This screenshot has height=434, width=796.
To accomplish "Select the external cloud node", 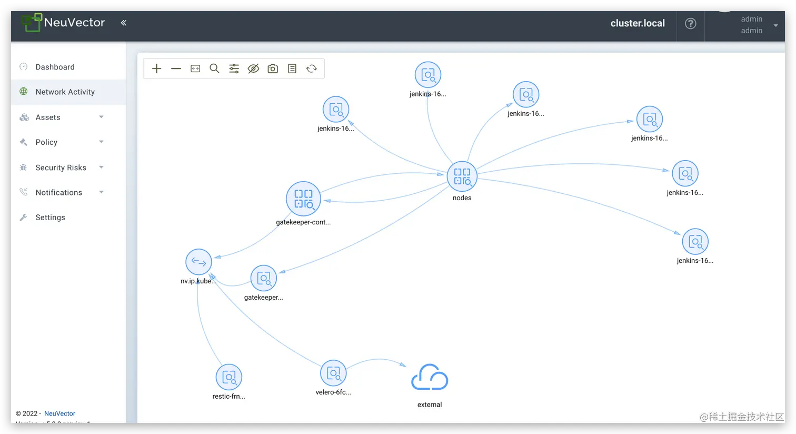I will pos(430,378).
